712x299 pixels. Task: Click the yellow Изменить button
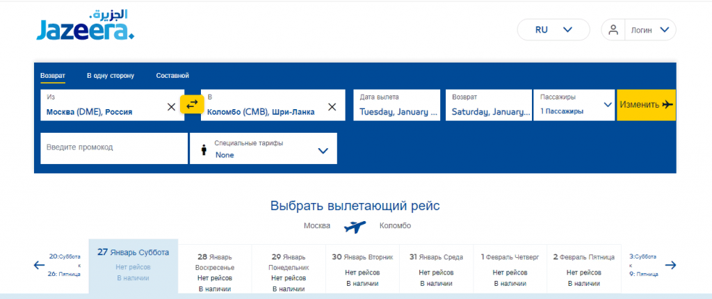646,105
